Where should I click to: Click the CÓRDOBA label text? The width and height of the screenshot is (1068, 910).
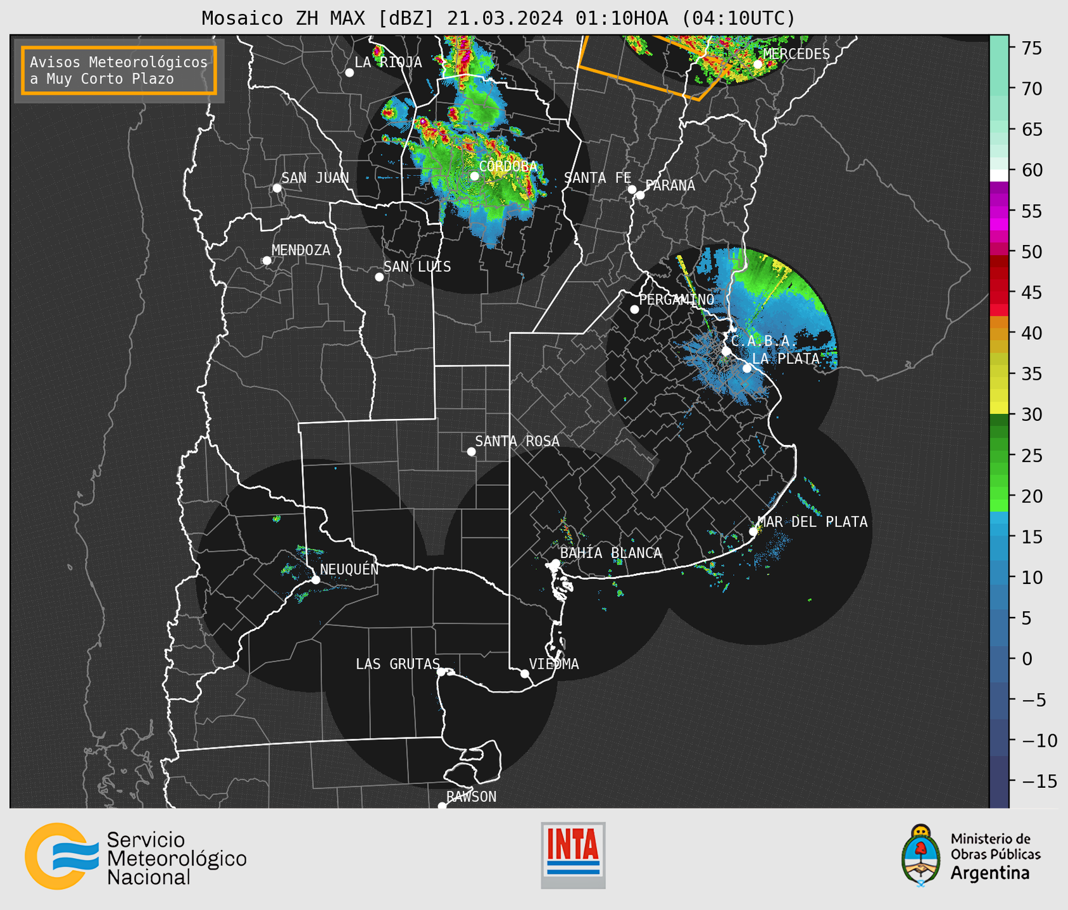point(508,166)
